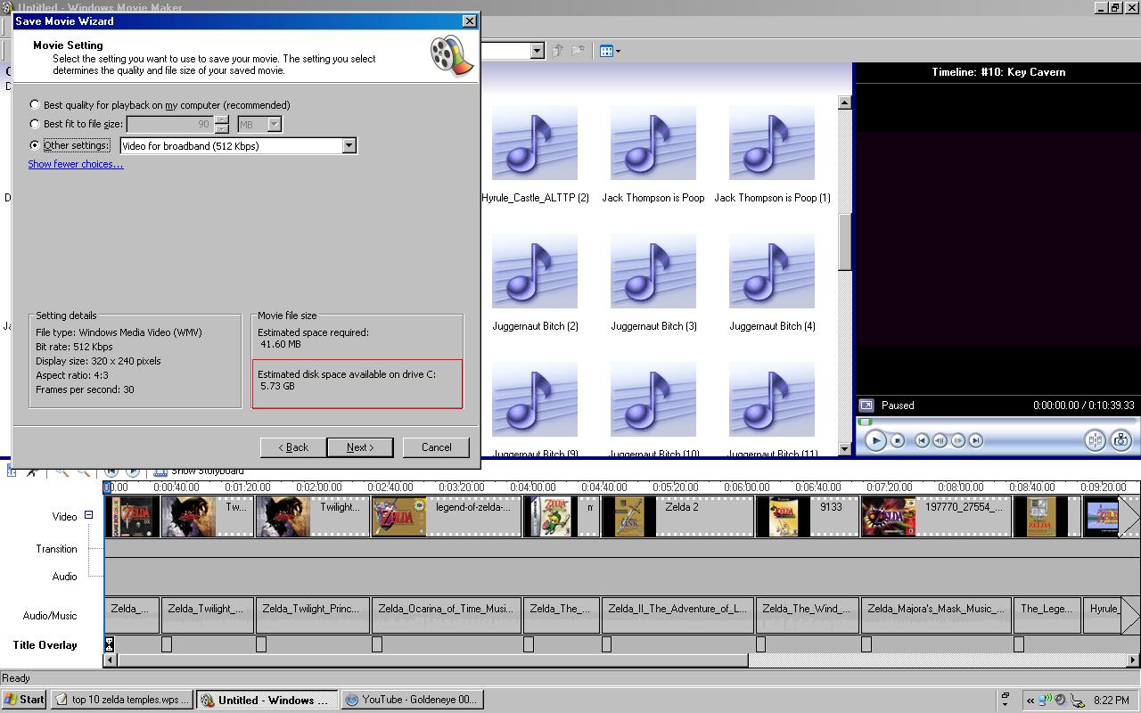1141x713 pixels.
Task: Click the Show fewer choices link
Action: [76, 164]
